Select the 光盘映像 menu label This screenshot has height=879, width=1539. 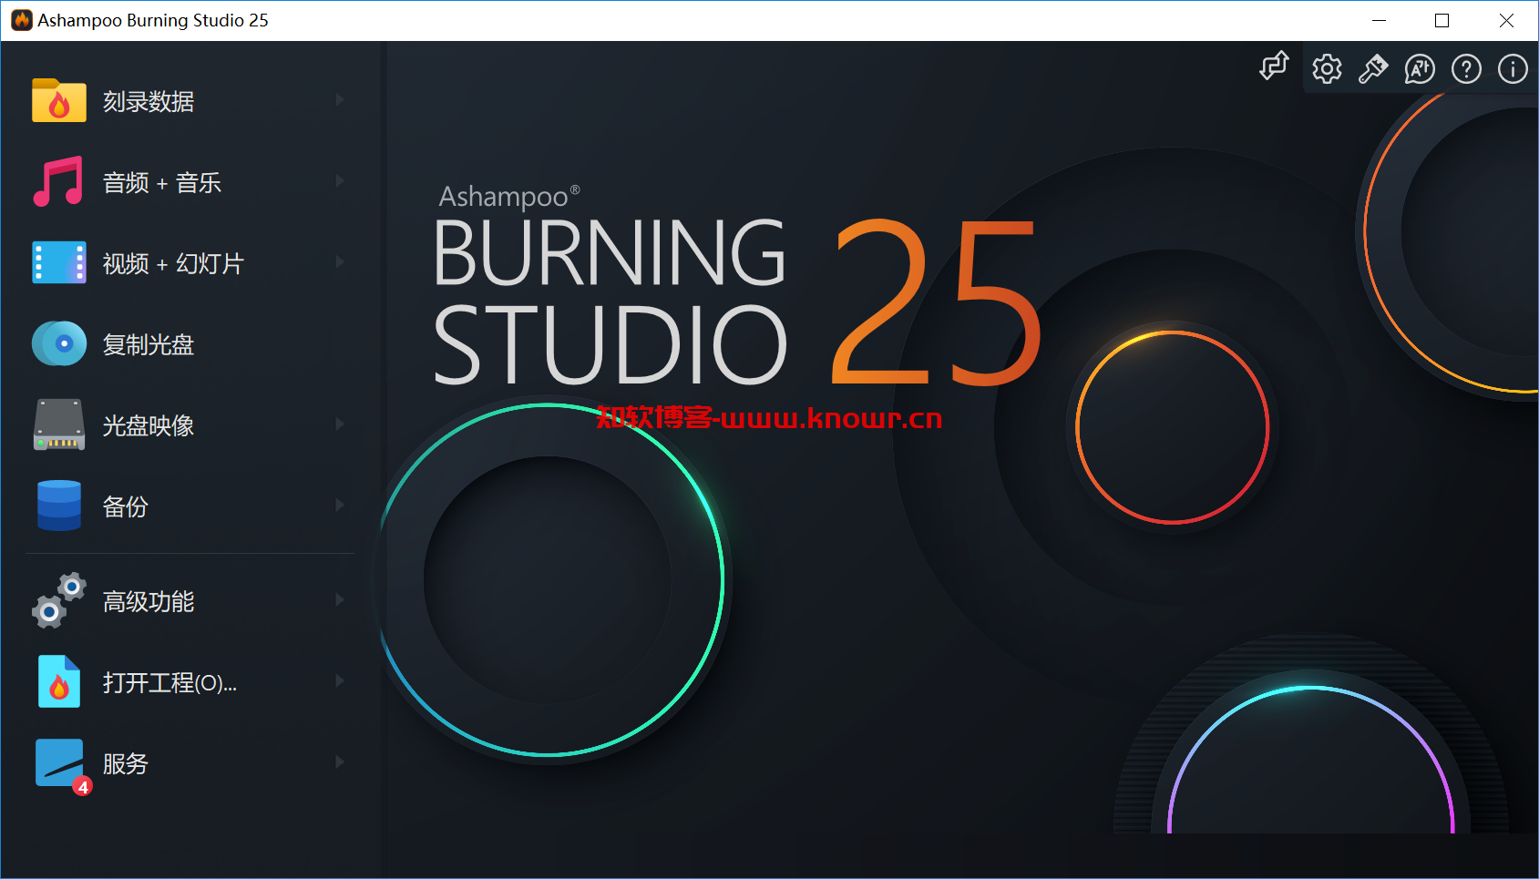149,425
